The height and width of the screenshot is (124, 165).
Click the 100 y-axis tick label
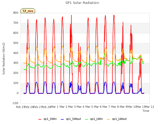(16, 83)
